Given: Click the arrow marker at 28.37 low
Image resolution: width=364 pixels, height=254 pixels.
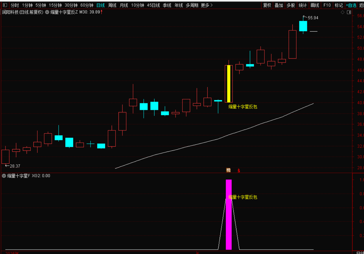Looking at the screenshot, I should [7, 166].
